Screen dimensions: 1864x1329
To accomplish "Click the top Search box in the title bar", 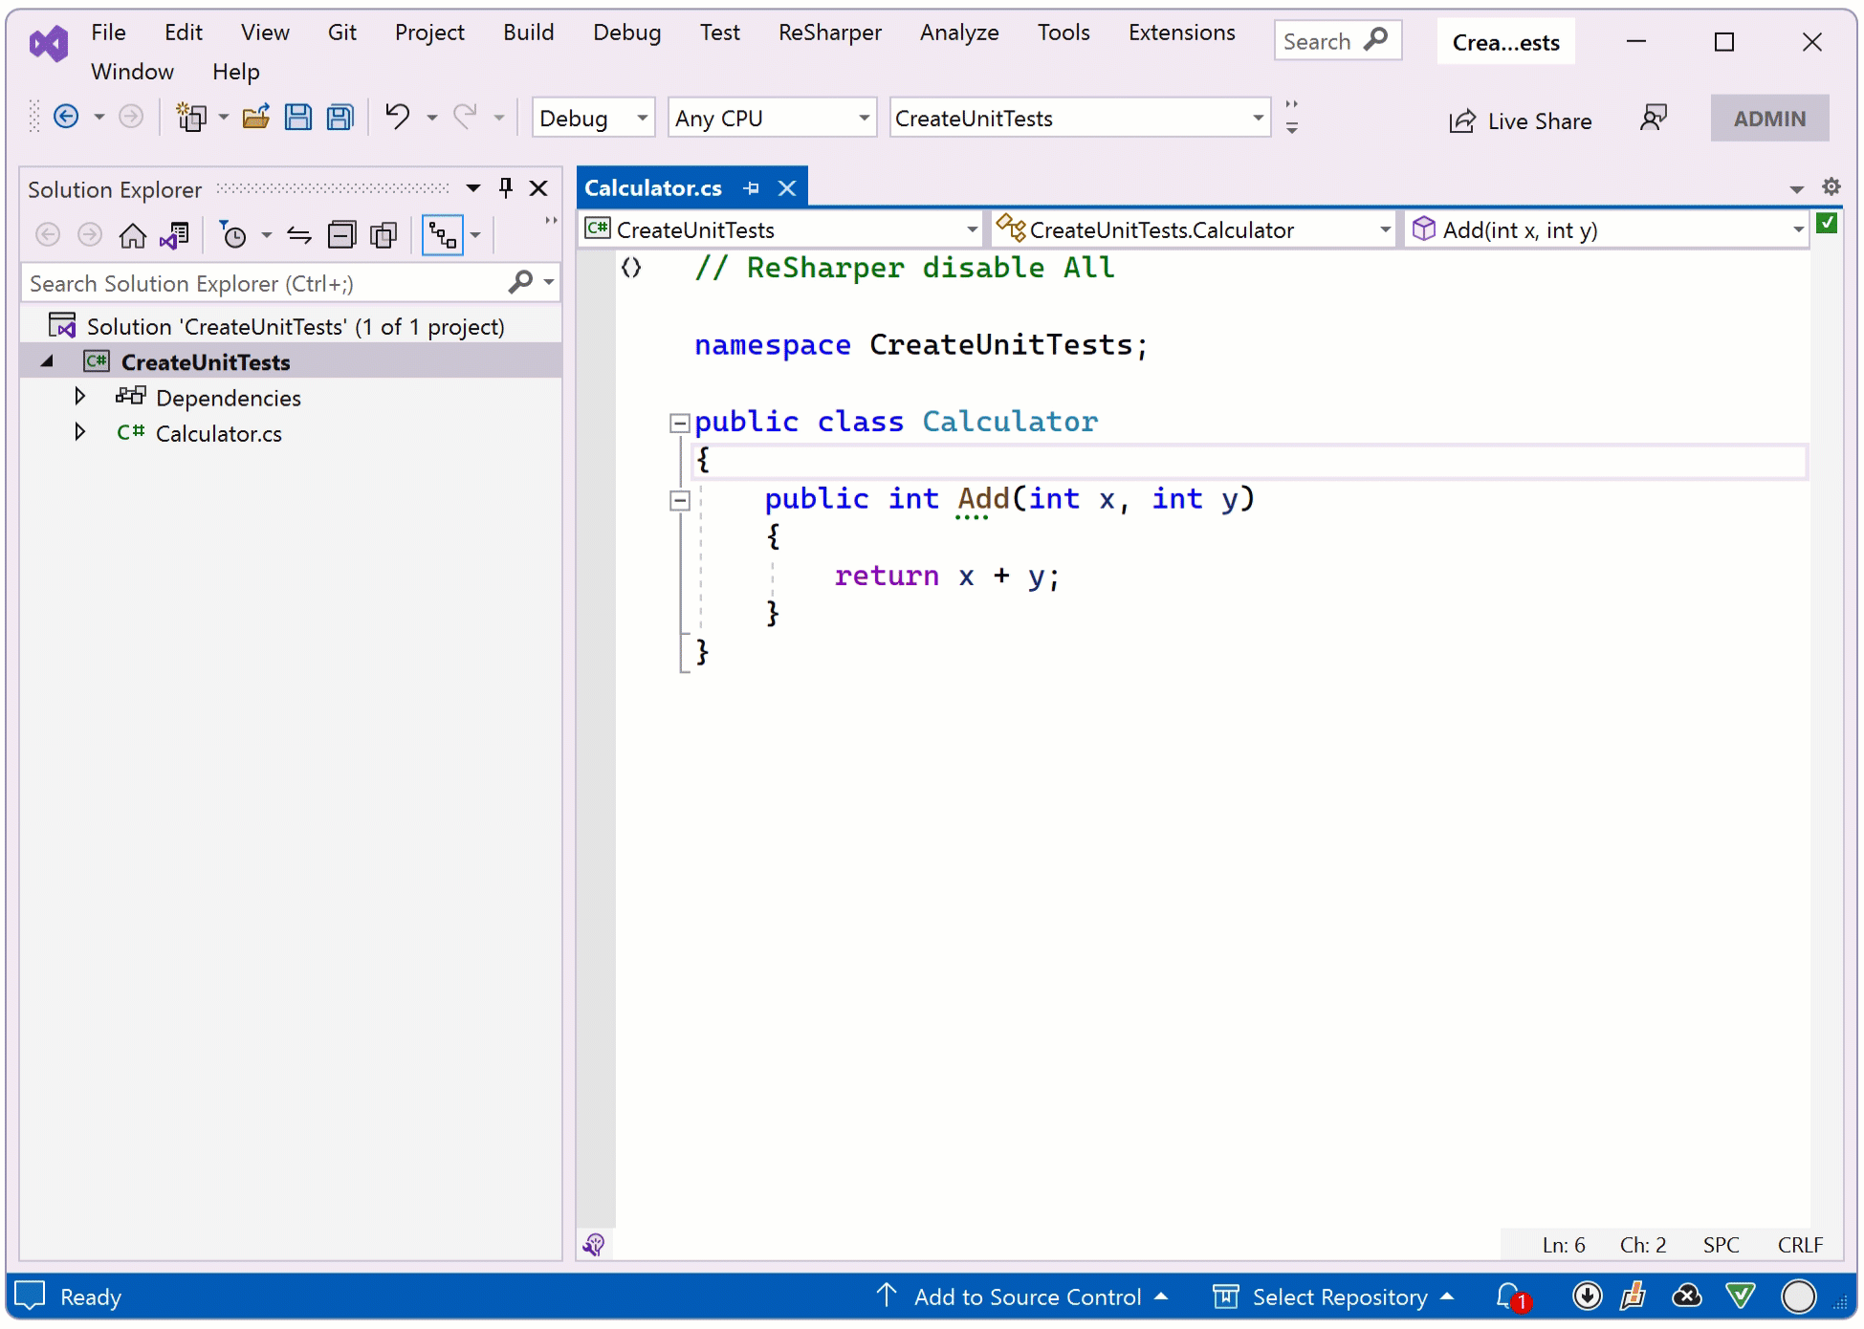I will pos(1337,40).
